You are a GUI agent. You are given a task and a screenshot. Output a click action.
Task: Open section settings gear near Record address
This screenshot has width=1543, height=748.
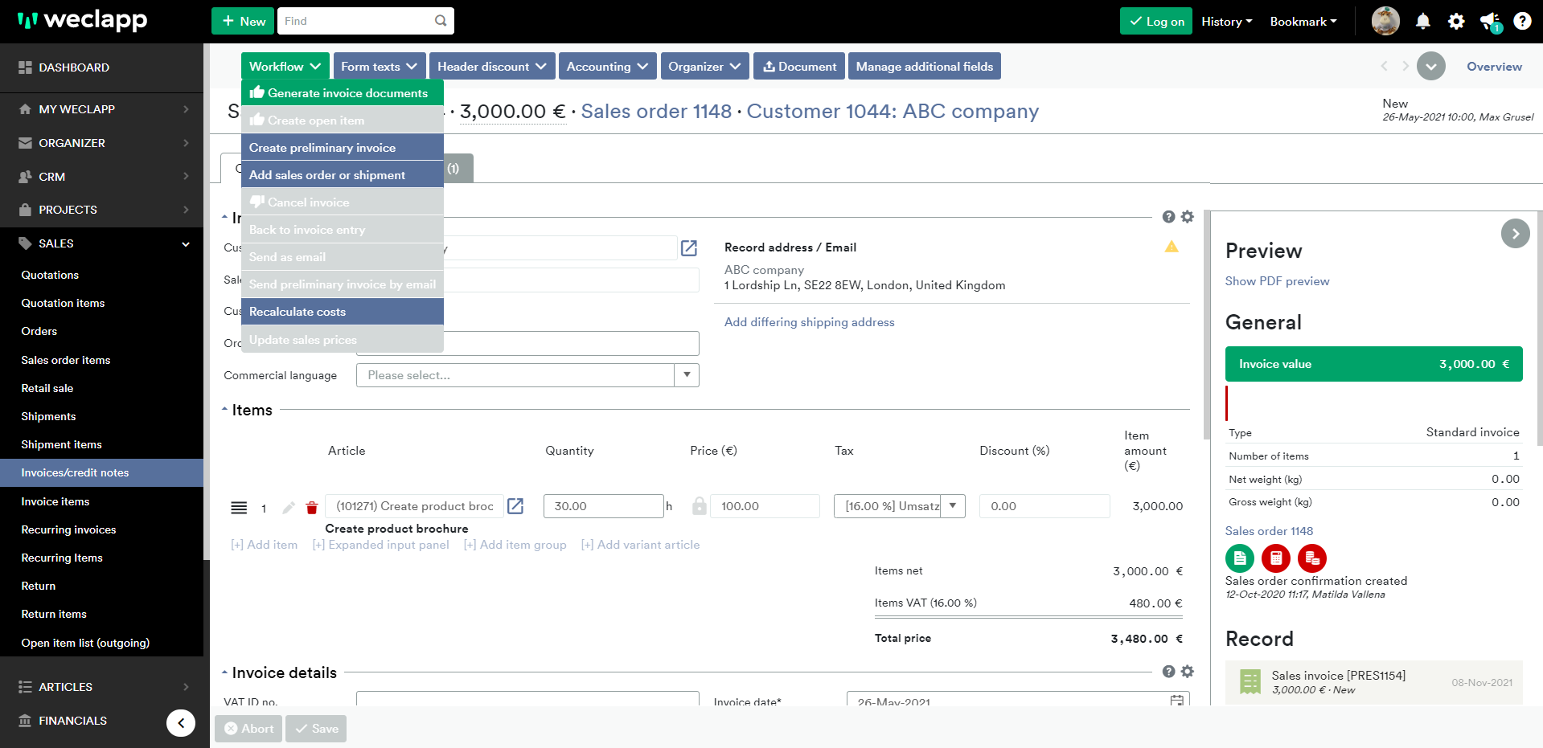point(1188,217)
